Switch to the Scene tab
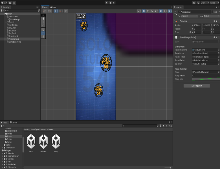This screenshot has height=169, width=220. 45,7
